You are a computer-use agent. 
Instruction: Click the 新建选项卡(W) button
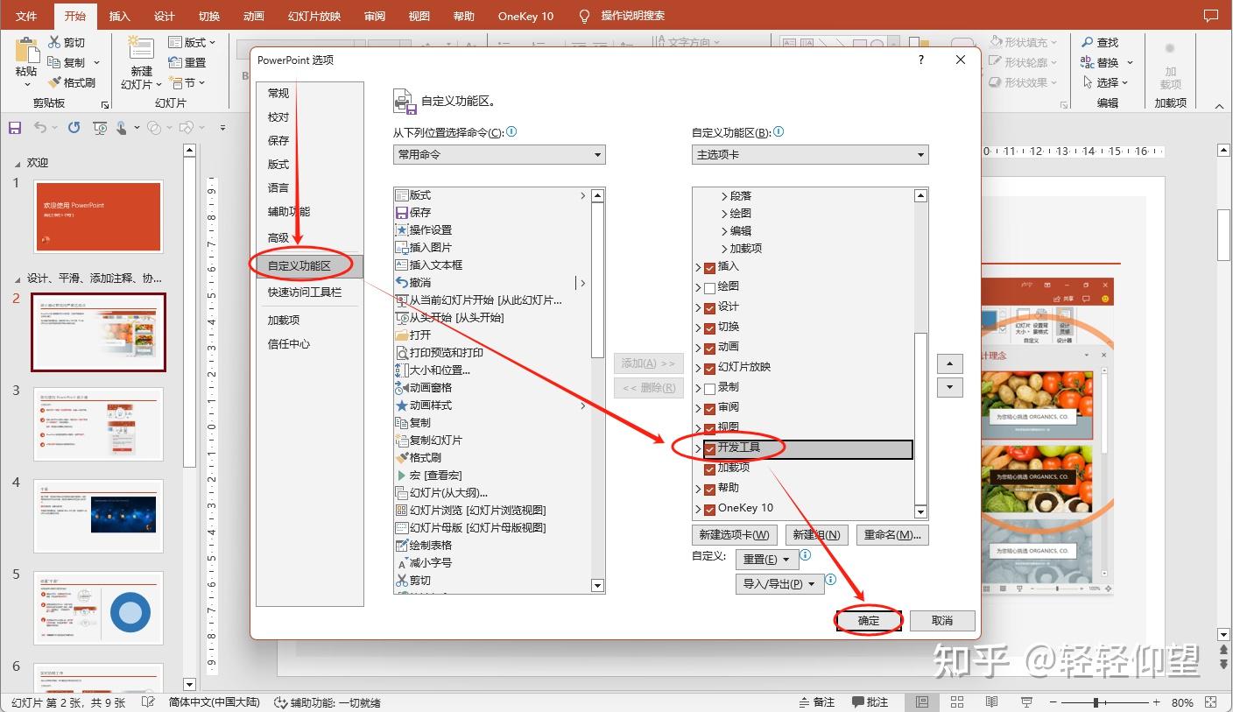coord(734,534)
